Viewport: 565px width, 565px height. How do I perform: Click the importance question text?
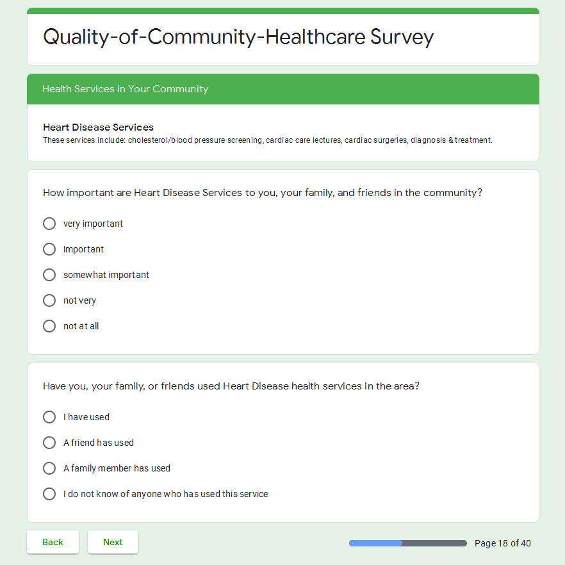[x=262, y=192]
